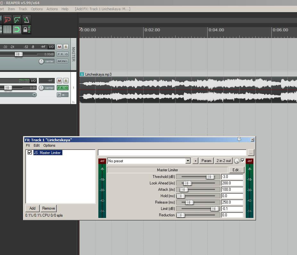Click the Add FX button
297x255 pixels.
[32, 208]
